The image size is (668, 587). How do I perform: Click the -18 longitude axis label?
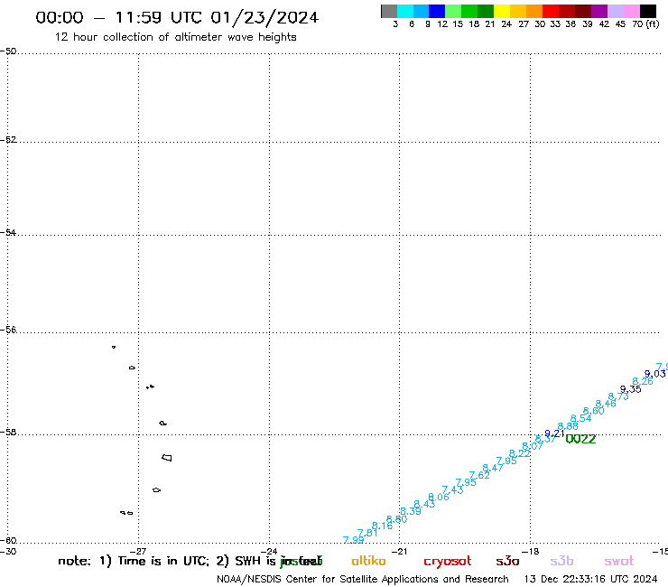pos(531,551)
